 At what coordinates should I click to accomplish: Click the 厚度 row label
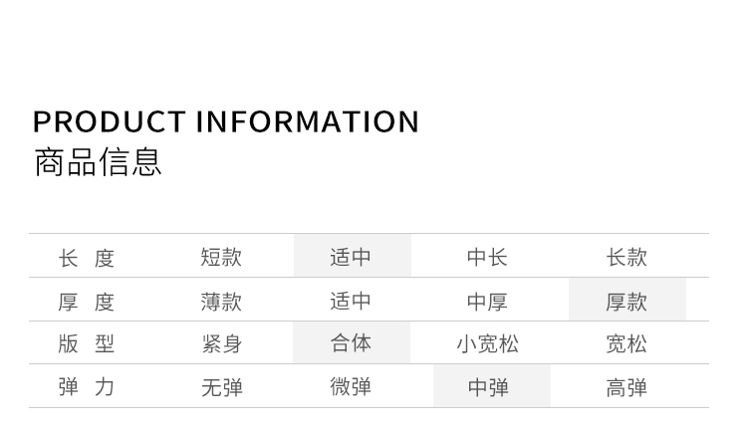87,301
